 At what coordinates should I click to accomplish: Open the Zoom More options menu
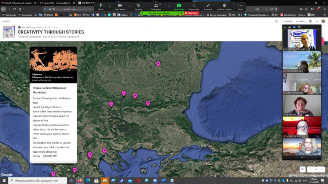240,7
